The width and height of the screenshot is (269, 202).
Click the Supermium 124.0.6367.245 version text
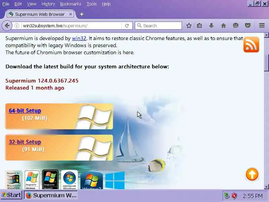[42, 80]
